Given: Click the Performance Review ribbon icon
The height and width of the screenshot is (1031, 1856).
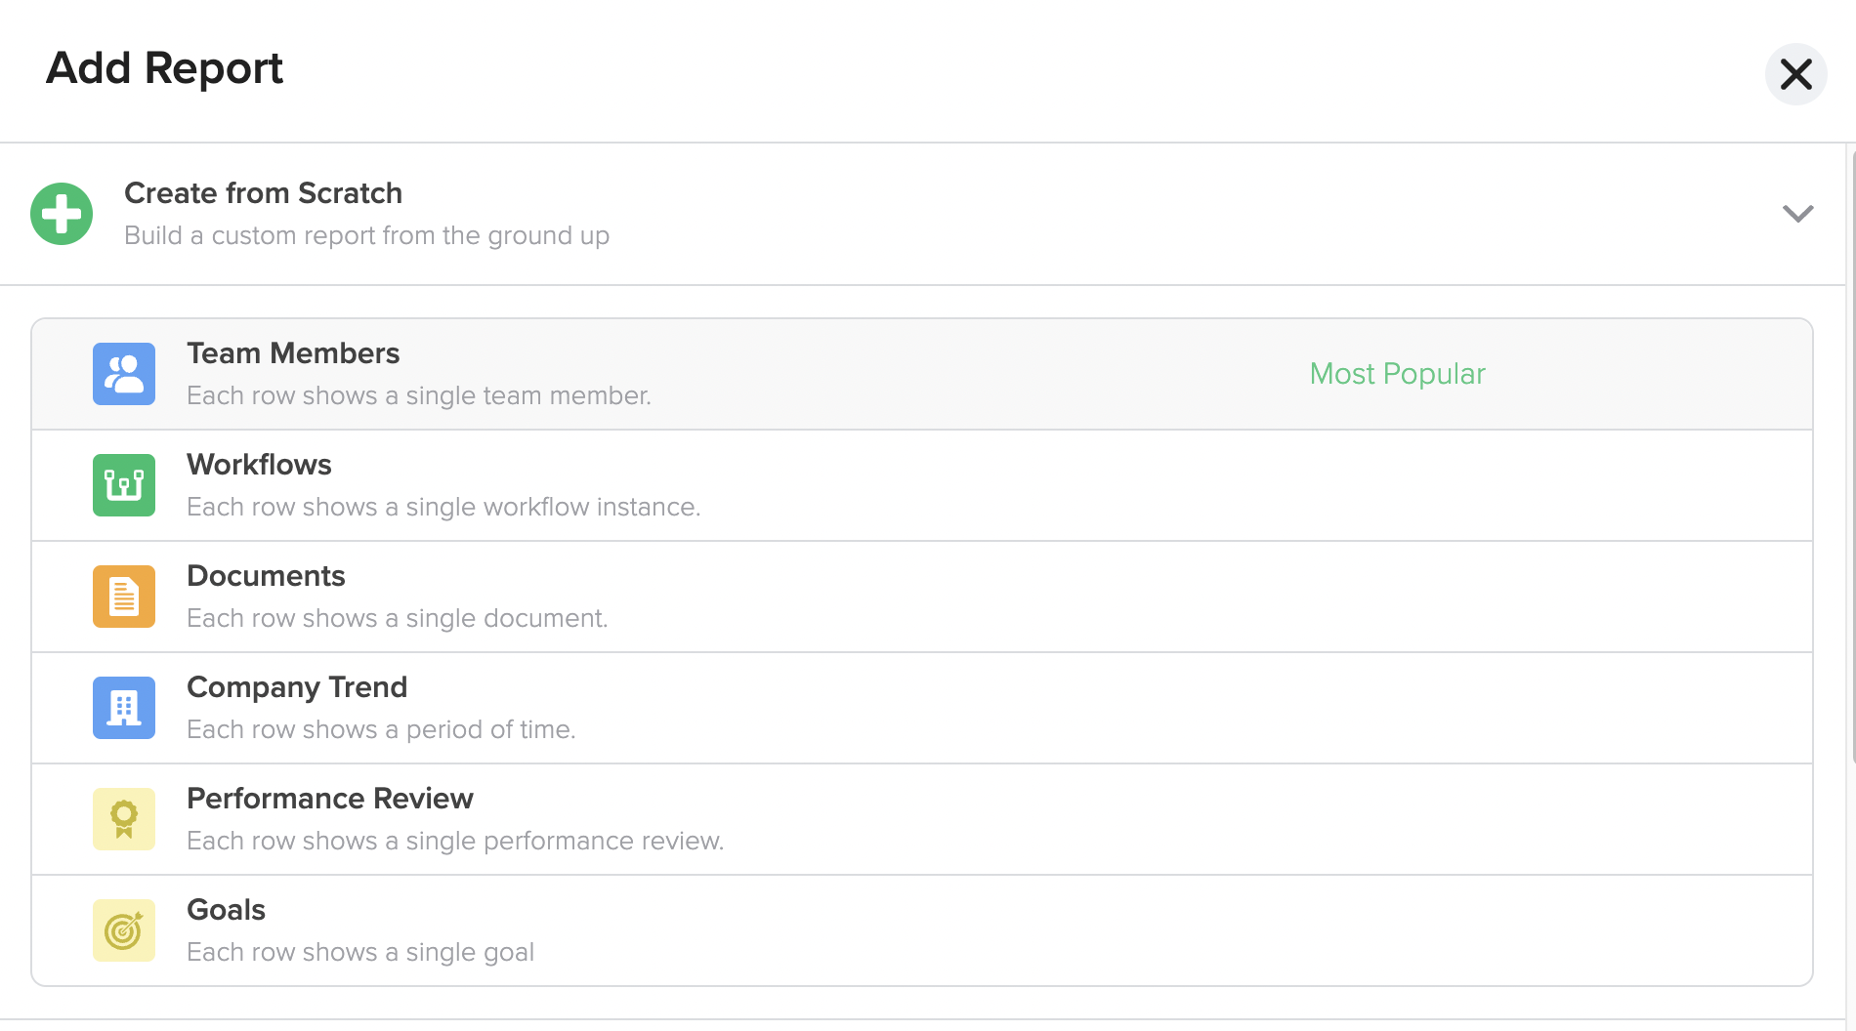Looking at the screenshot, I should pyautogui.click(x=124, y=819).
